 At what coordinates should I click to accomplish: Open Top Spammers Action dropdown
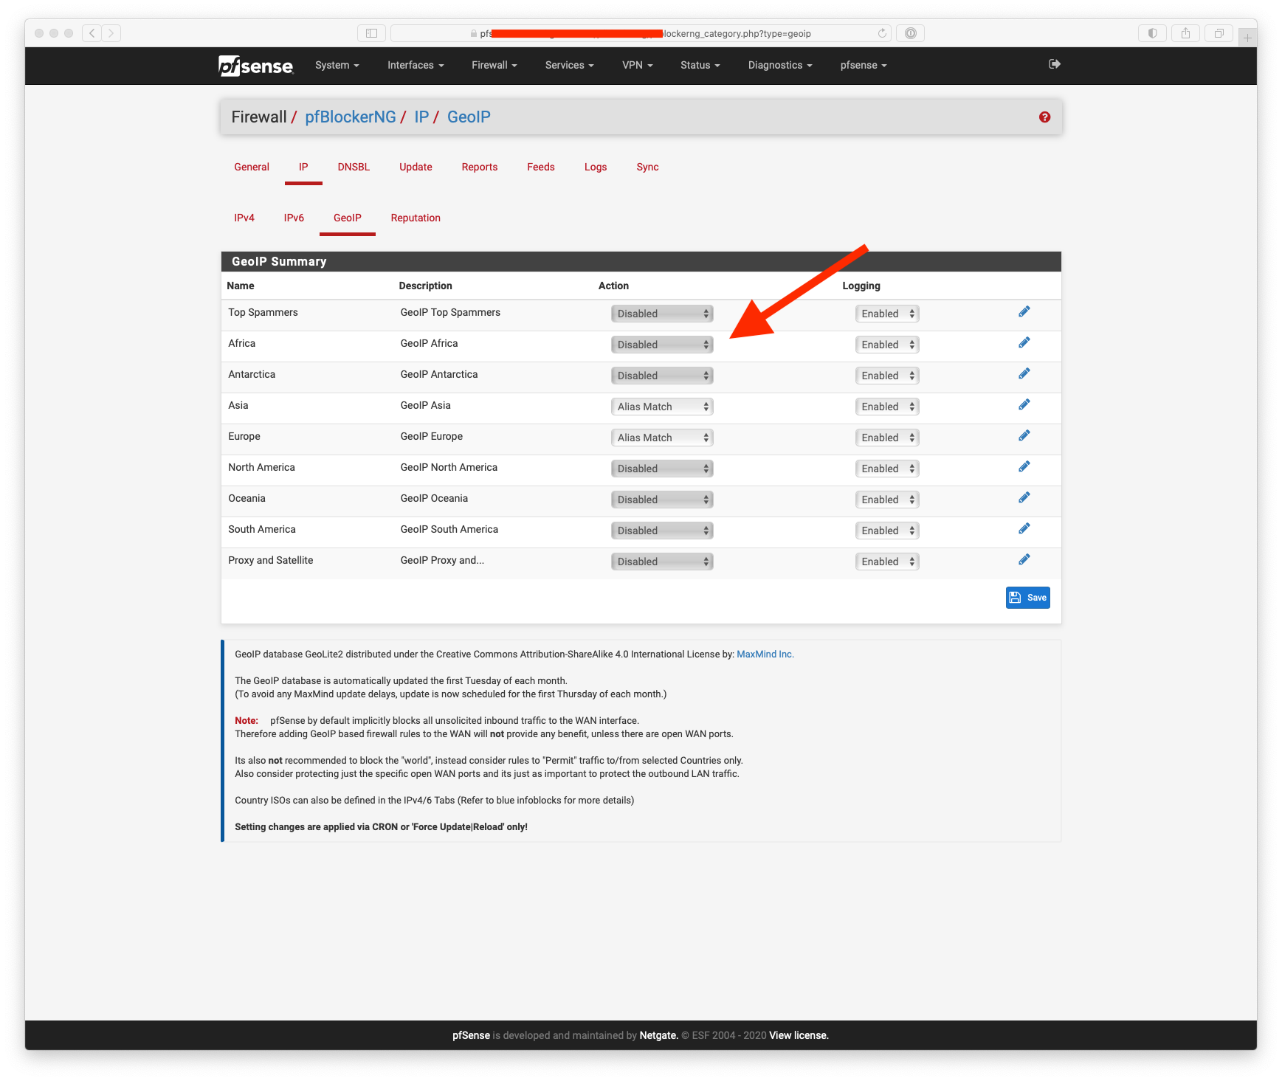click(x=662, y=314)
